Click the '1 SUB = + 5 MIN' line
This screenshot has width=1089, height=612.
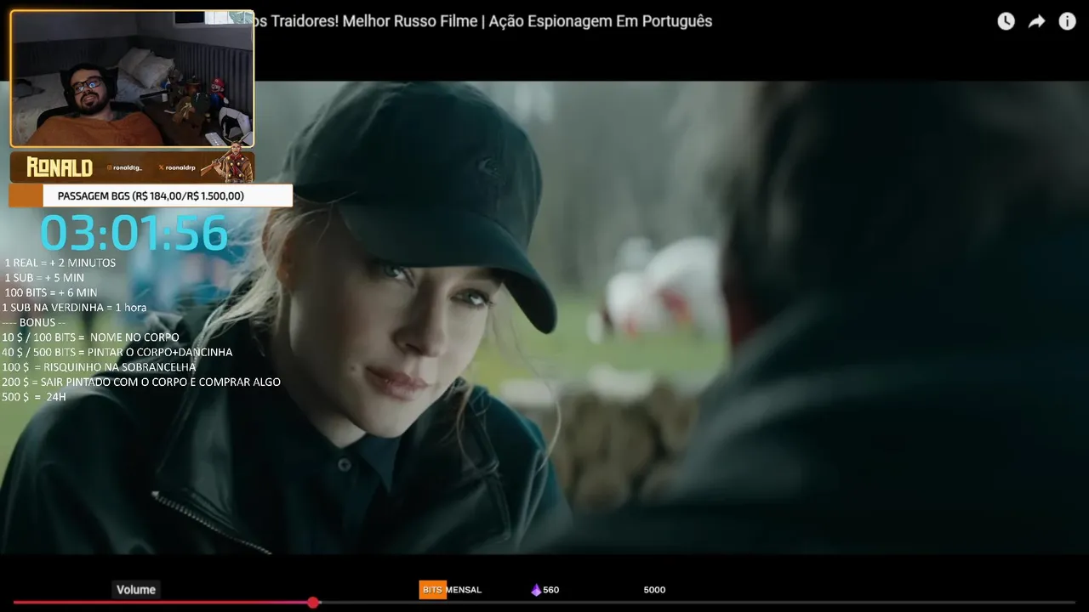pyautogui.click(x=44, y=277)
